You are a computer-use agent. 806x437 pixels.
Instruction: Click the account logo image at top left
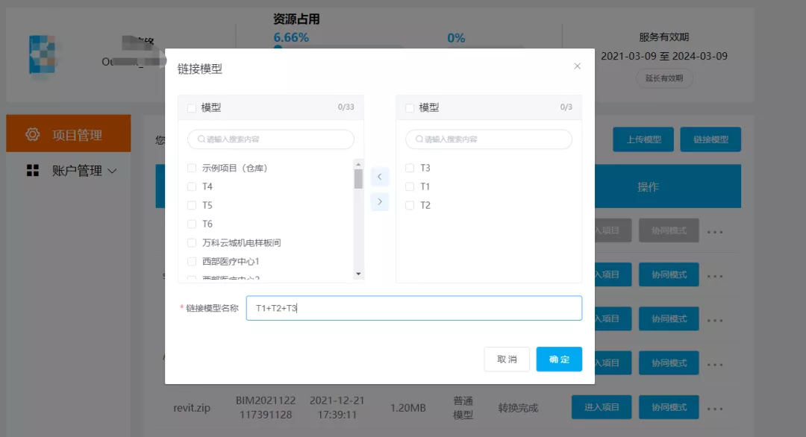pos(42,54)
